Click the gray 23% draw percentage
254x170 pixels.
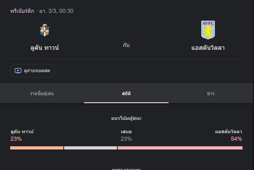tap(126, 139)
